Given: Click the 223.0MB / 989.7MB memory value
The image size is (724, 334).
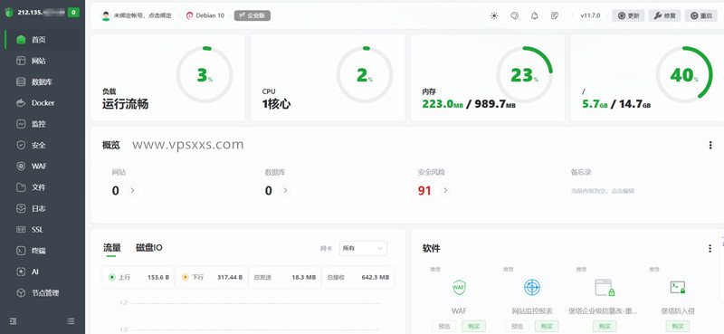Looking at the screenshot, I should point(469,104).
